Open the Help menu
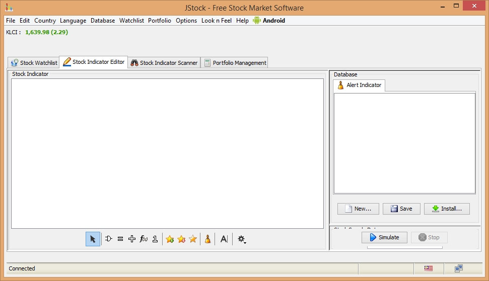The width and height of the screenshot is (489, 281). (242, 21)
